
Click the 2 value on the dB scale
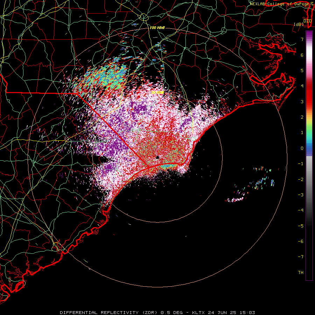[302, 117]
